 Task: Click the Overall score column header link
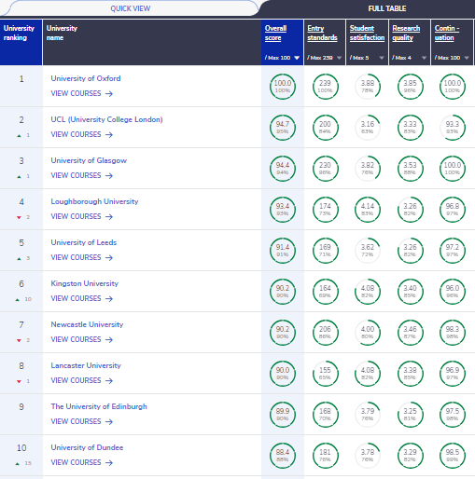point(275,33)
